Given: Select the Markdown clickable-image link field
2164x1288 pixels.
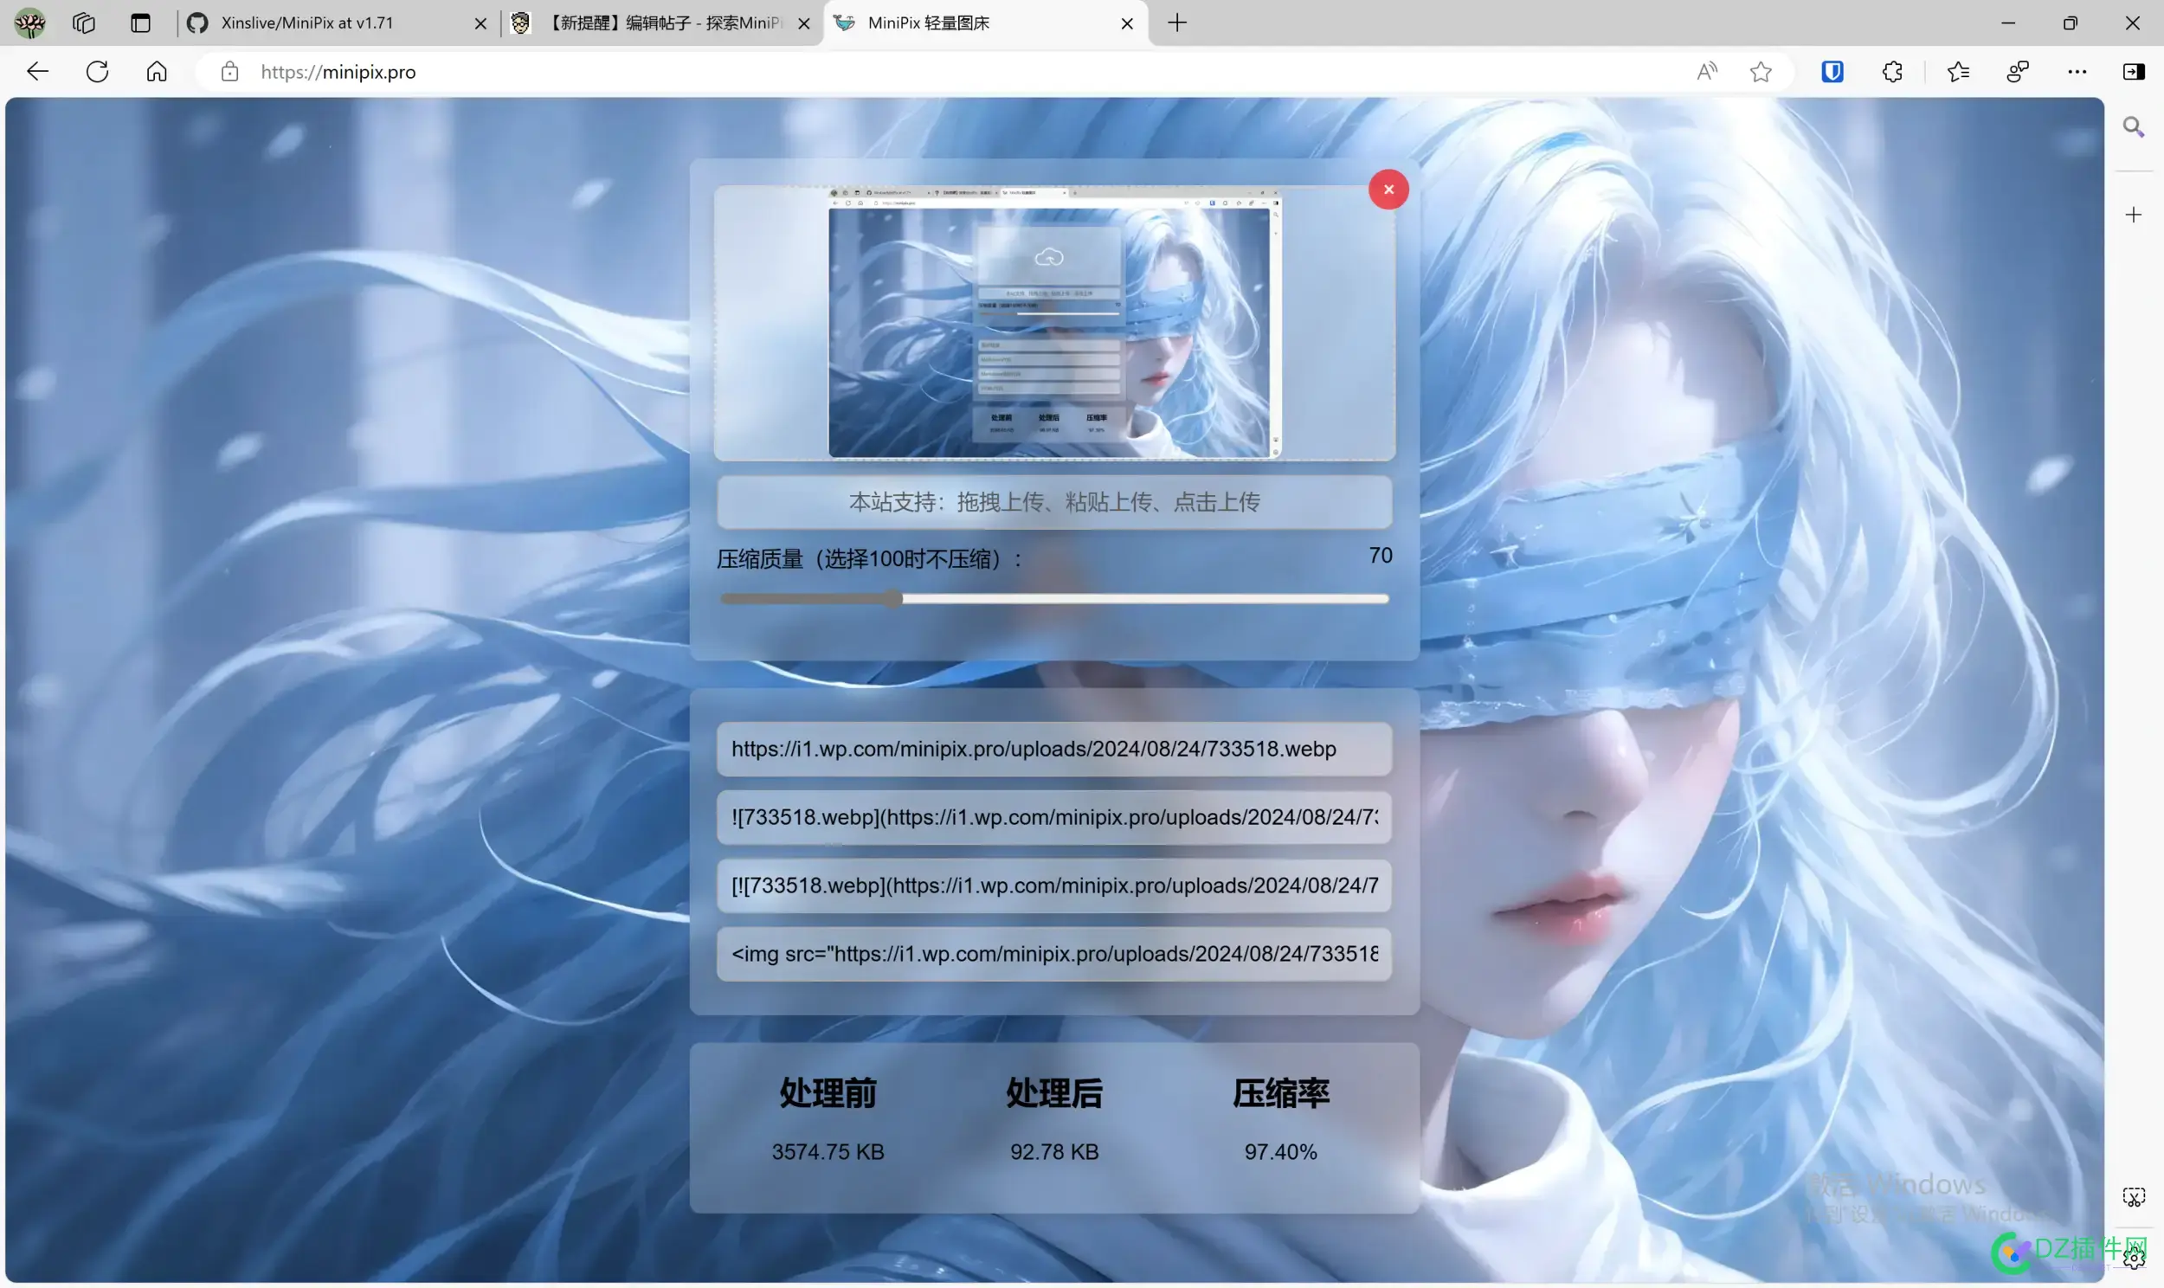Looking at the screenshot, I should pyautogui.click(x=1054, y=885).
